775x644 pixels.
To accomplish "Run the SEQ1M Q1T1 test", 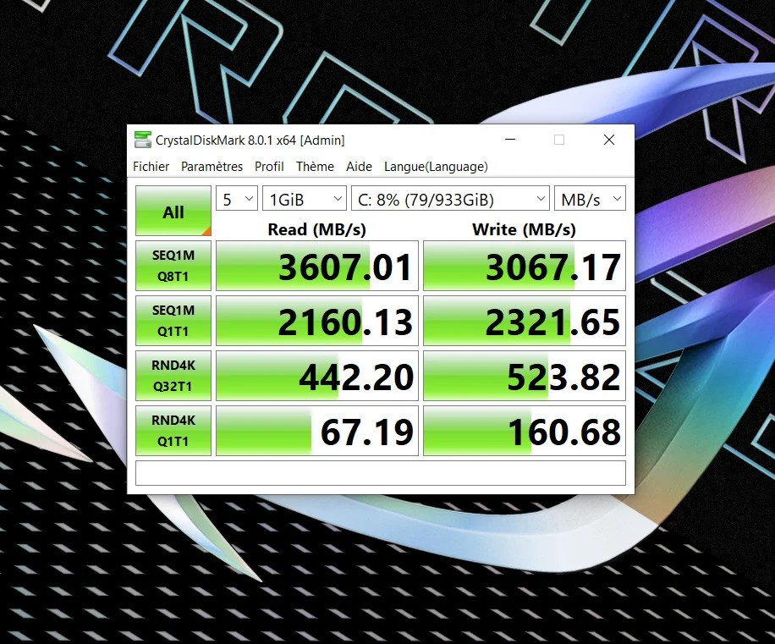I will coord(173,321).
